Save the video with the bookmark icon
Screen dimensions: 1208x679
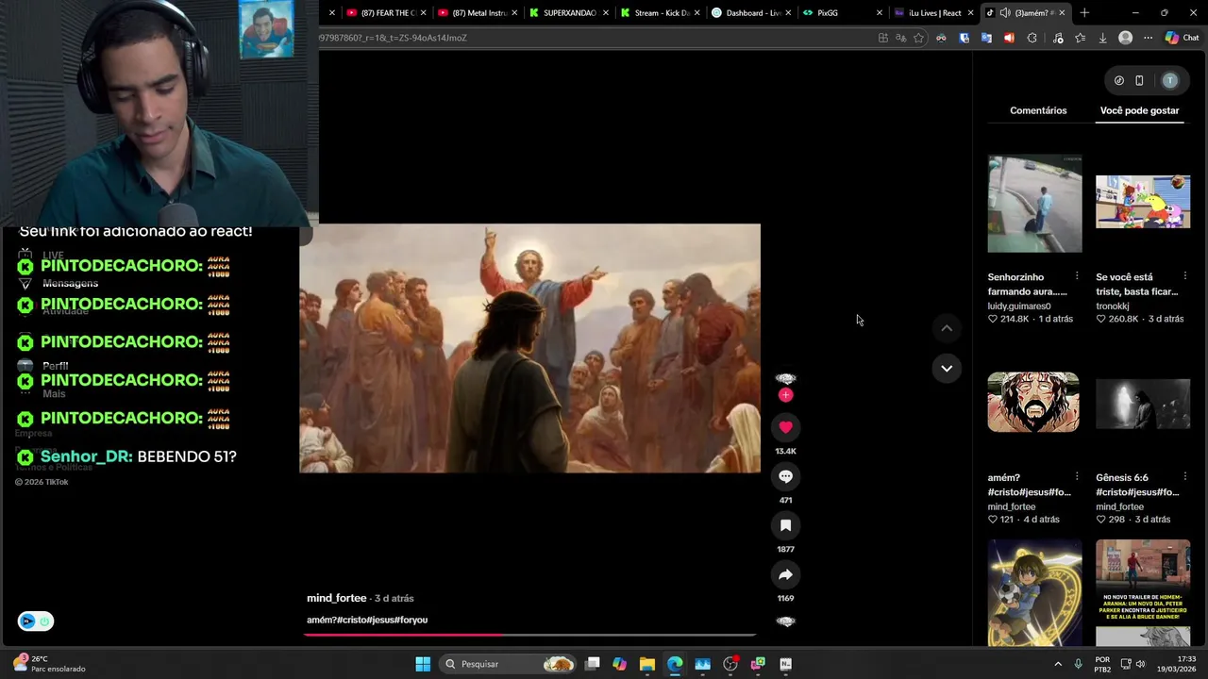tap(785, 525)
